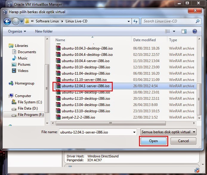207x175 pixels.
Task: Click the date 22/08/2012 1:52
Action: 145,117
